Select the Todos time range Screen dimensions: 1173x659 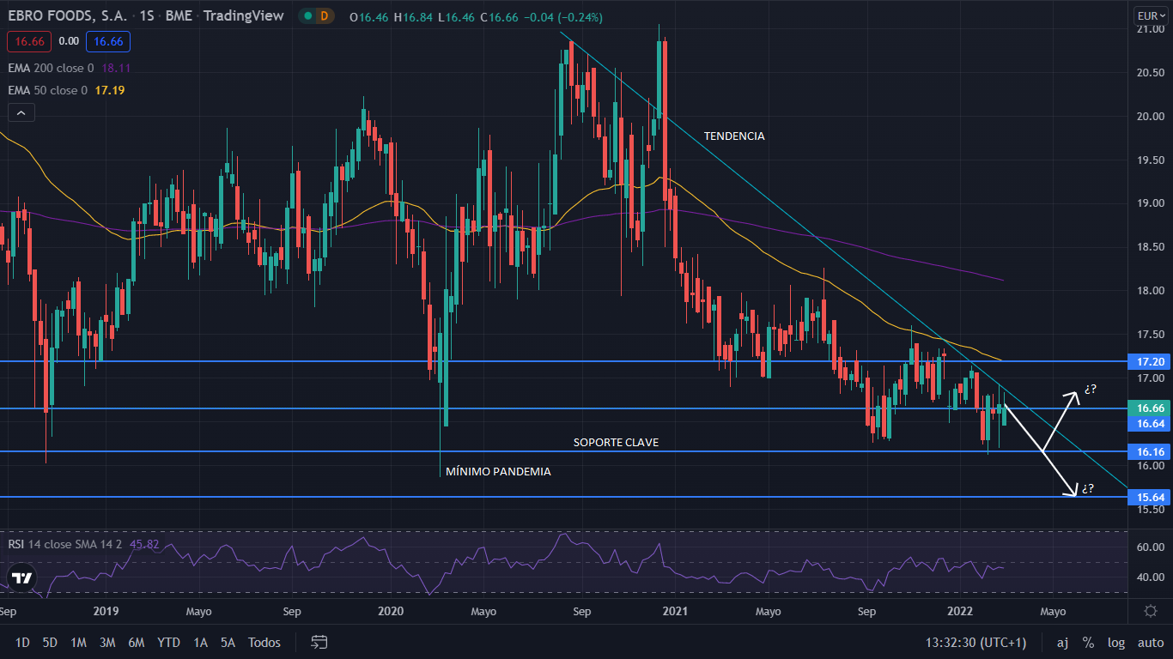264,642
